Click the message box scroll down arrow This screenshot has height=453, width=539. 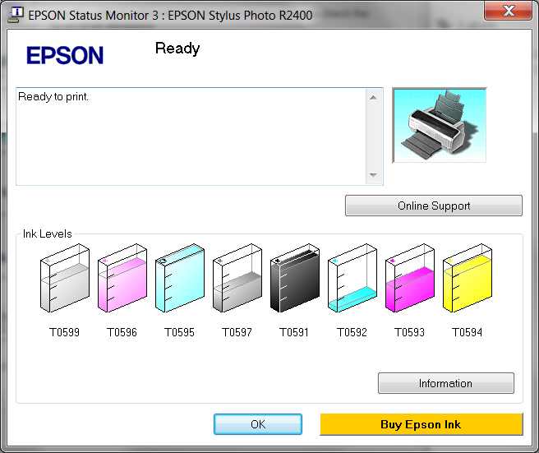click(373, 175)
